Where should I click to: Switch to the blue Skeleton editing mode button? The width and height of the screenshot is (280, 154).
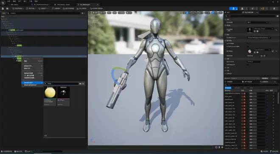(x=233, y=8)
